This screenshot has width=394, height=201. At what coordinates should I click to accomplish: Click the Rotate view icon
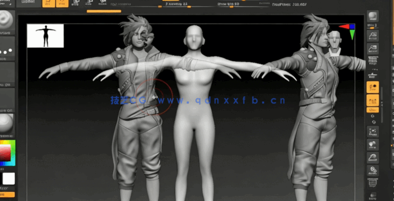click(372, 171)
